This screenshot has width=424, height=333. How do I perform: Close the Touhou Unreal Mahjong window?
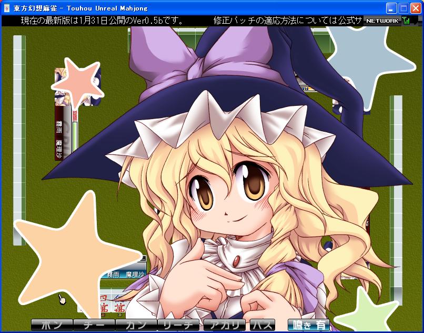coord(416,8)
